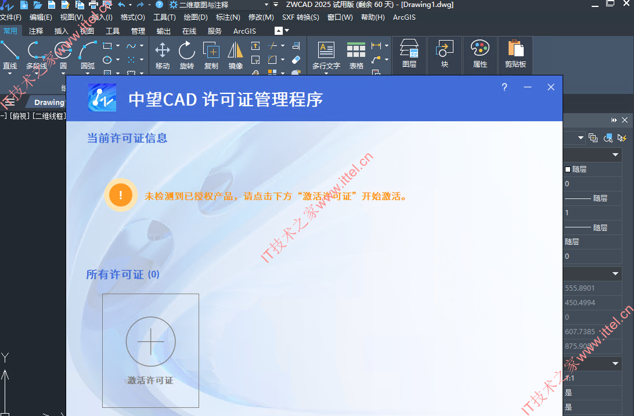The width and height of the screenshot is (634, 416).
Task: Choose the Move (移动) tool
Action: point(163,55)
